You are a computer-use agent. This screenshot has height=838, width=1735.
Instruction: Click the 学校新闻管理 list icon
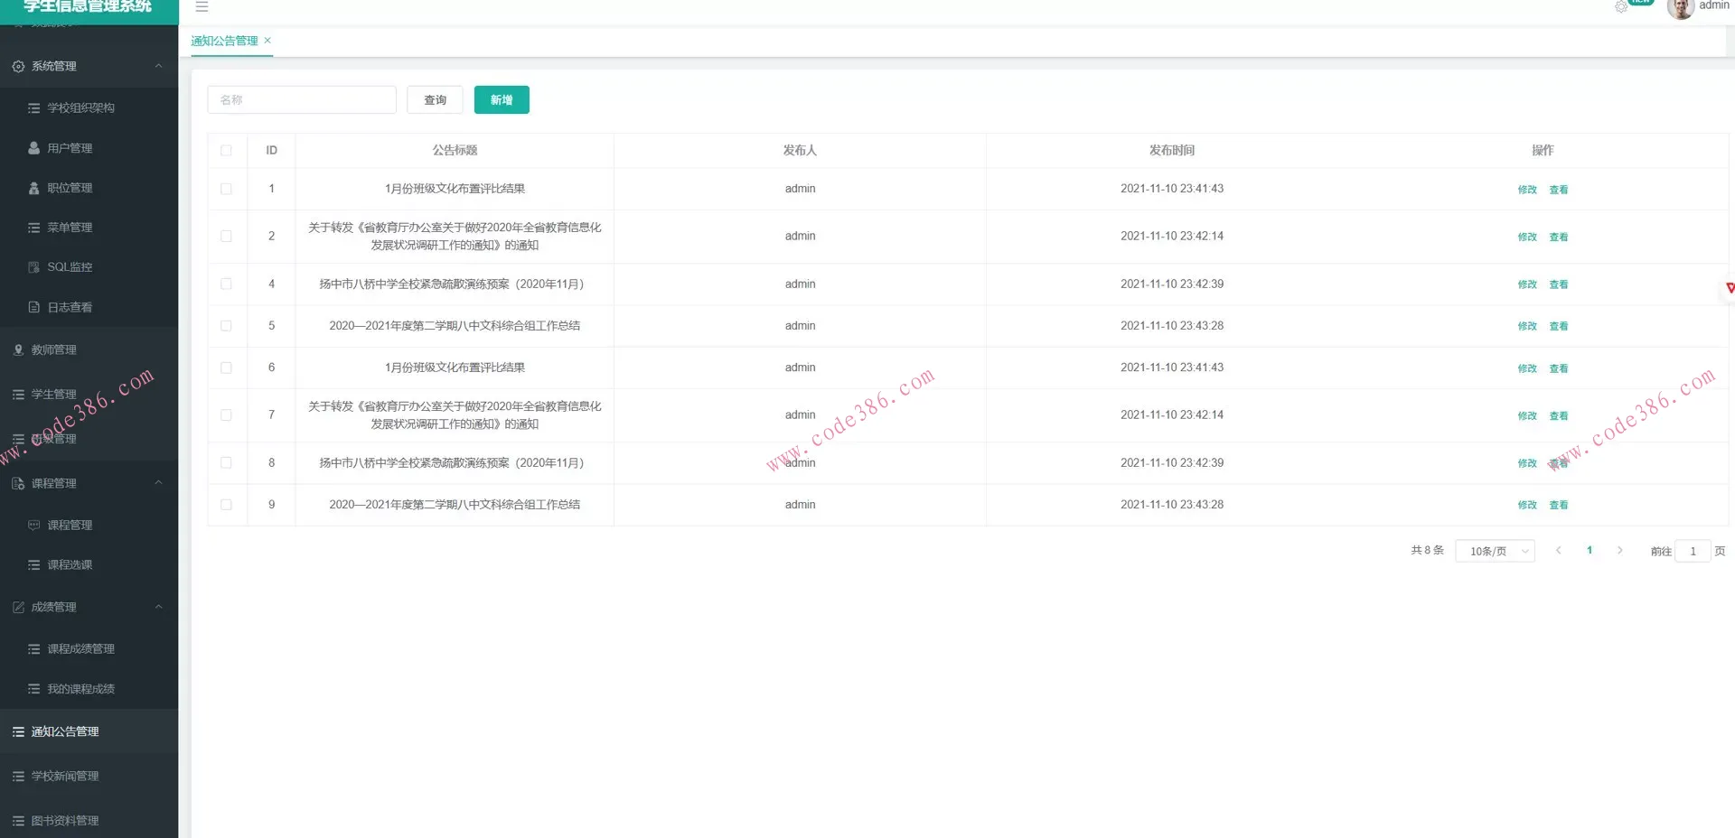click(x=18, y=777)
